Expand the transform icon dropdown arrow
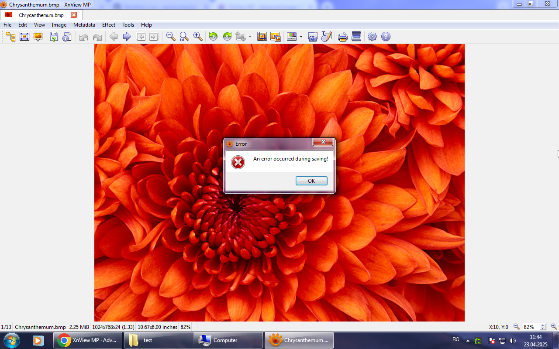This screenshot has height=349, width=559. pyautogui.click(x=250, y=37)
